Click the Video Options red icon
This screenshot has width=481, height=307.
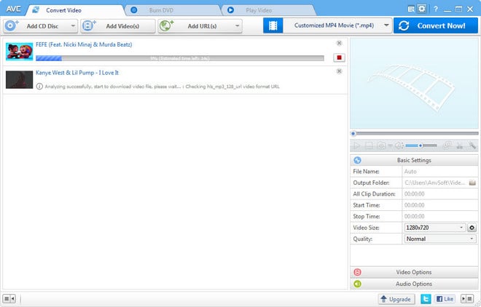point(357,272)
